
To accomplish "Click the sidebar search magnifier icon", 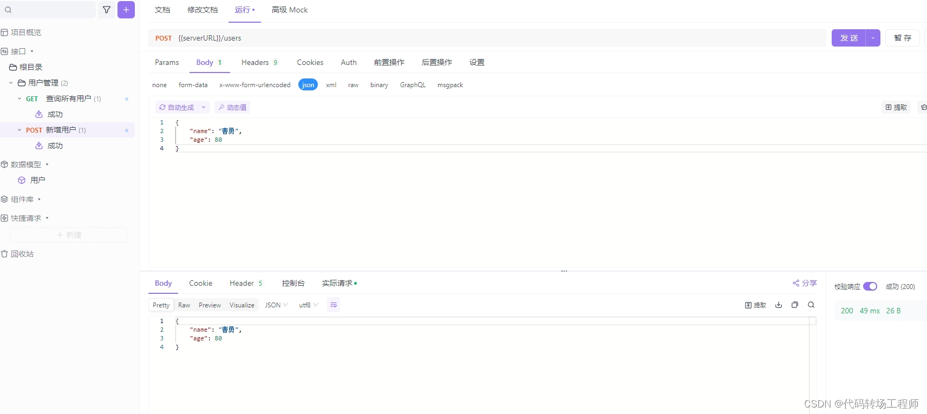I will click(8, 10).
